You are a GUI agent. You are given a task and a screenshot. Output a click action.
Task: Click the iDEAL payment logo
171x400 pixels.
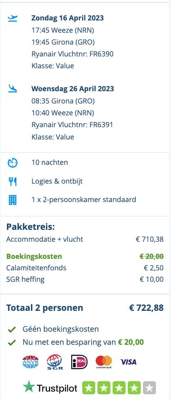pos(79,362)
